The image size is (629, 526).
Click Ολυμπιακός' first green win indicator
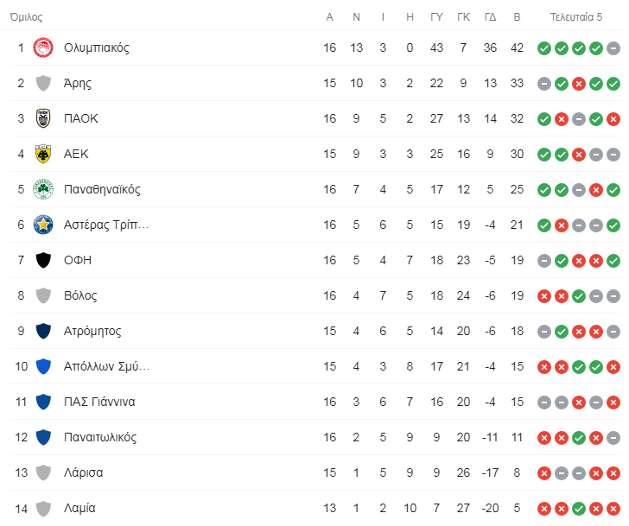[543, 48]
